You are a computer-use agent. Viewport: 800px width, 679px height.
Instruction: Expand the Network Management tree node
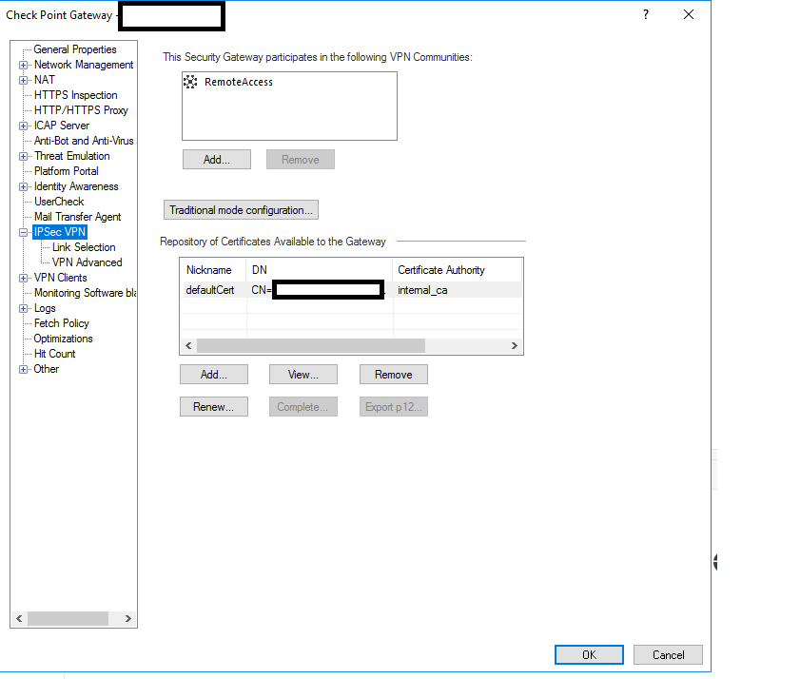(x=23, y=65)
